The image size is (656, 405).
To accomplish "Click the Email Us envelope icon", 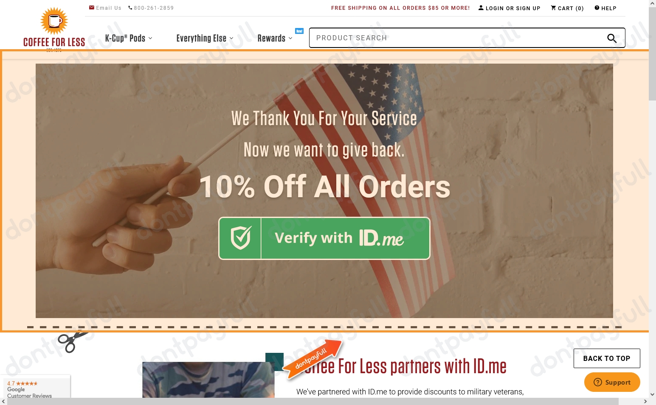I will click(92, 8).
